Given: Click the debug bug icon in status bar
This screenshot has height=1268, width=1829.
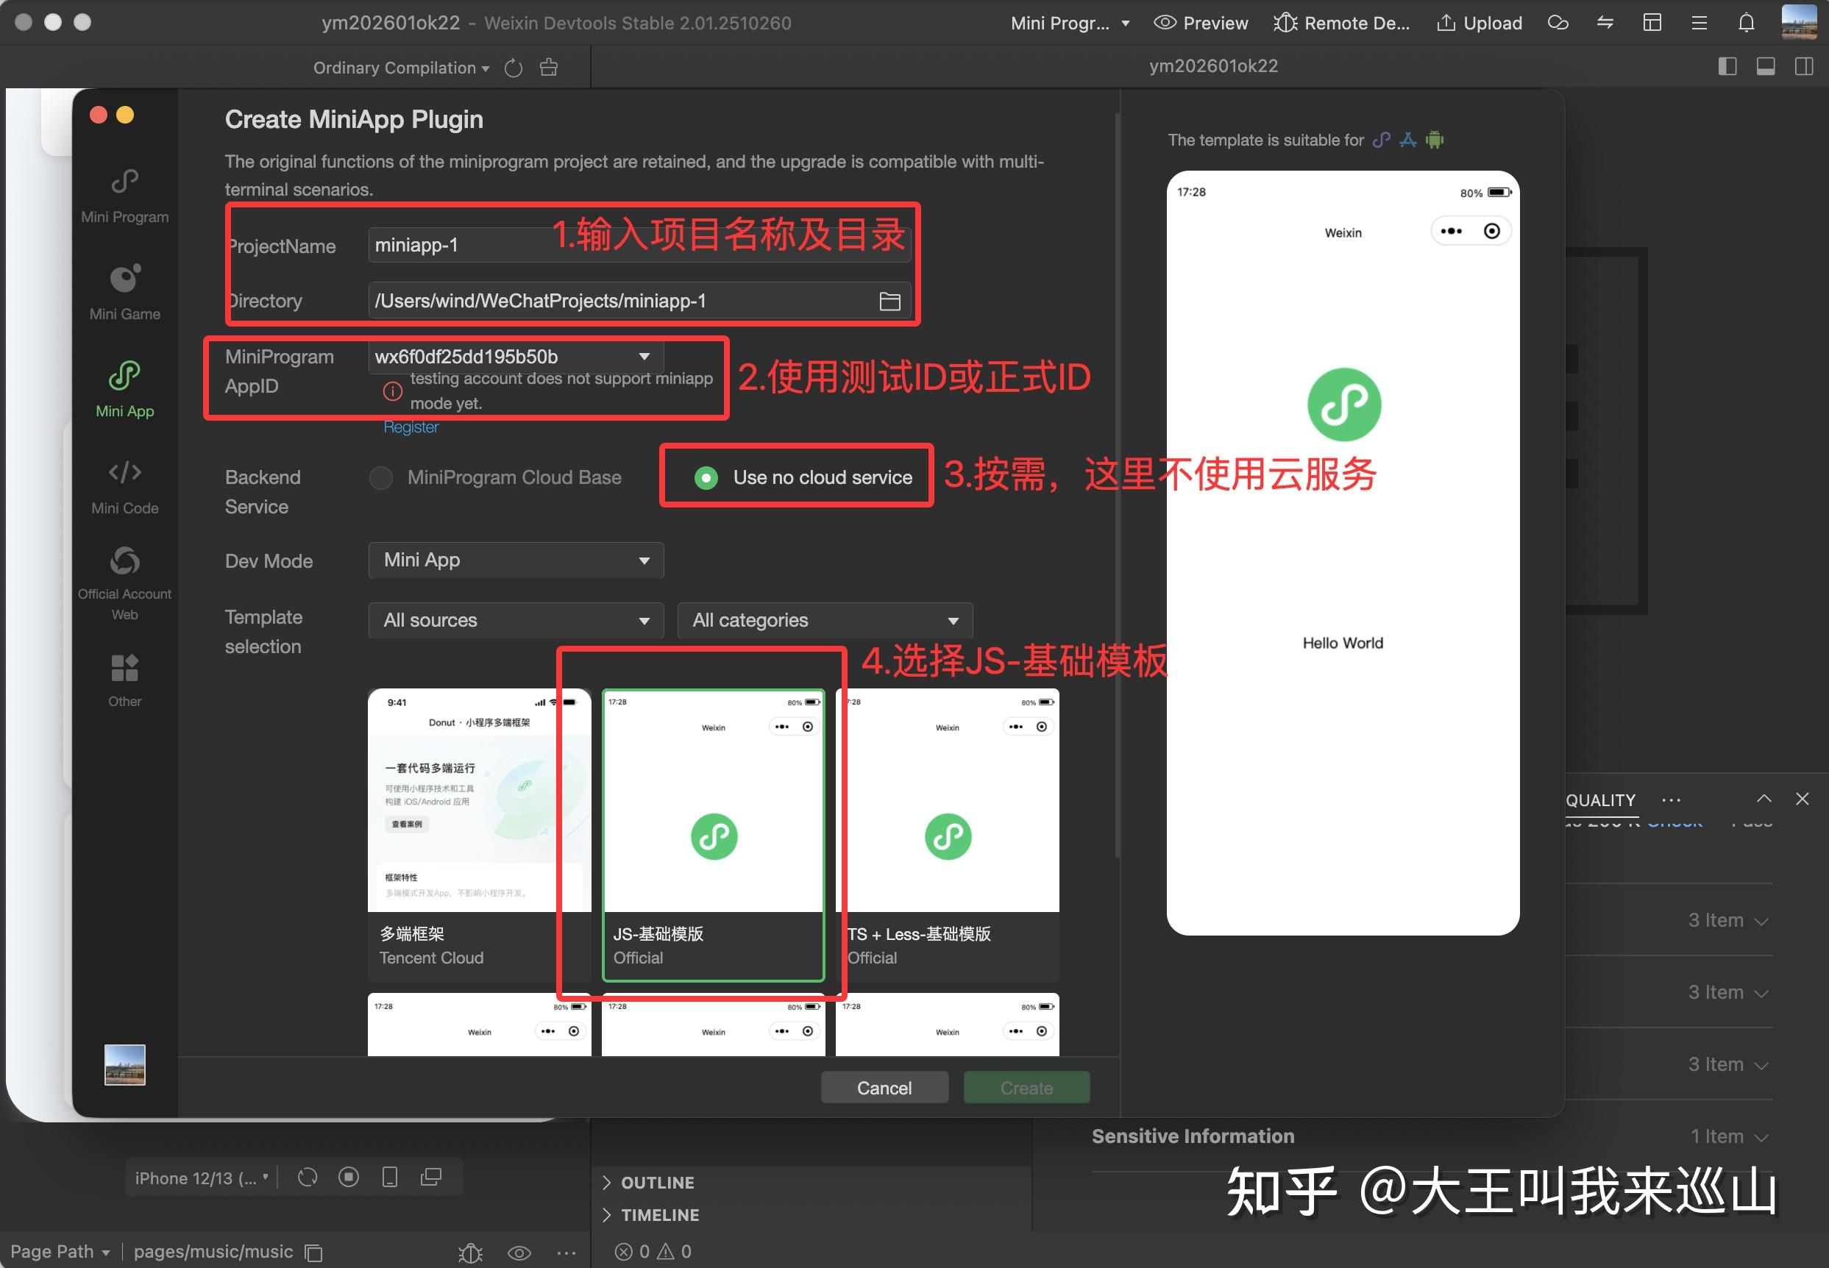Looking at the screenshot, I should coord(470,1253).
